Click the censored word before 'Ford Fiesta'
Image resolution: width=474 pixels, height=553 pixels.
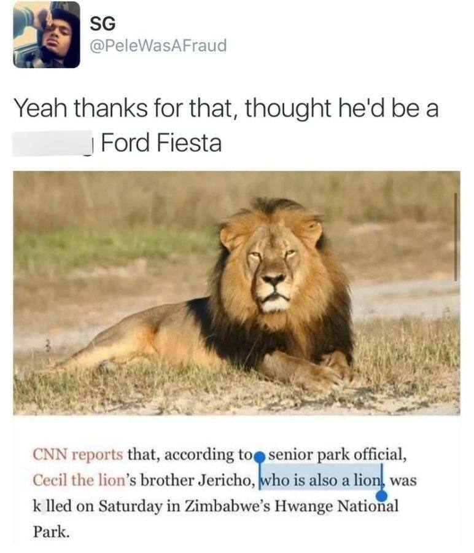tap(53, 144)
